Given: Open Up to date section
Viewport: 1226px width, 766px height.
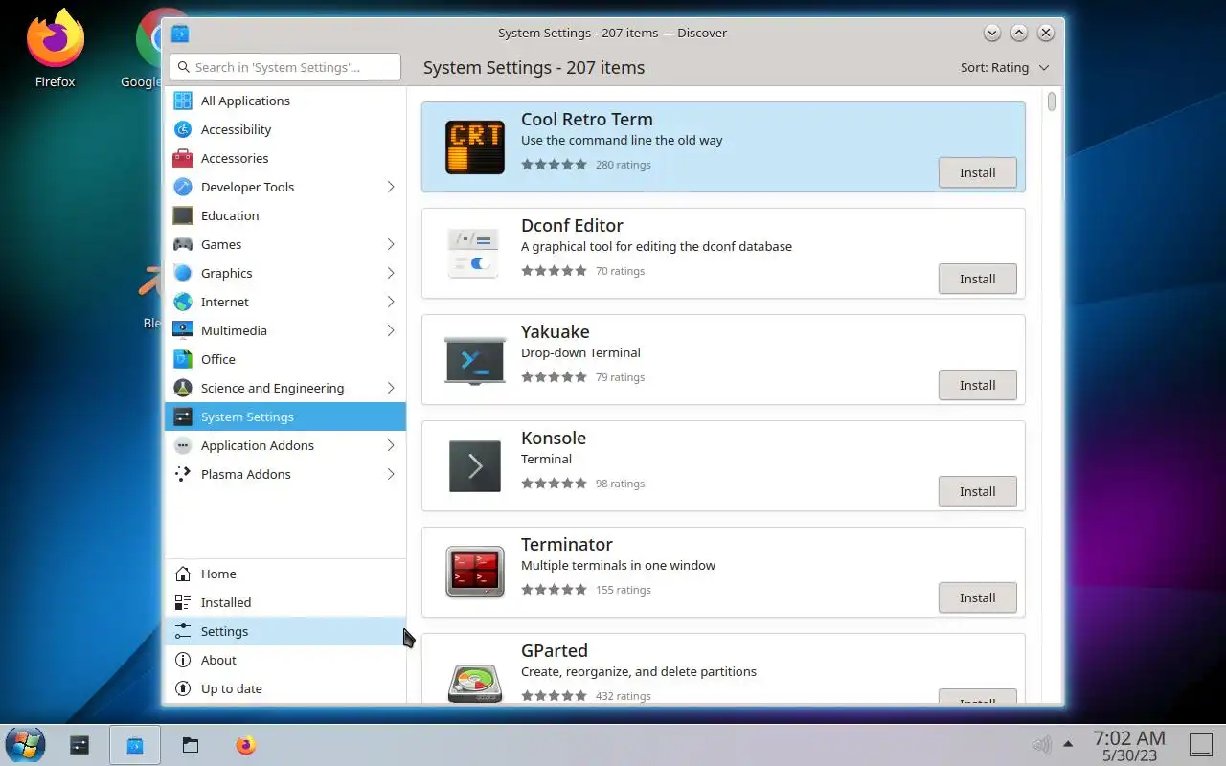Looking at the screenshot, I should [285, 688].
